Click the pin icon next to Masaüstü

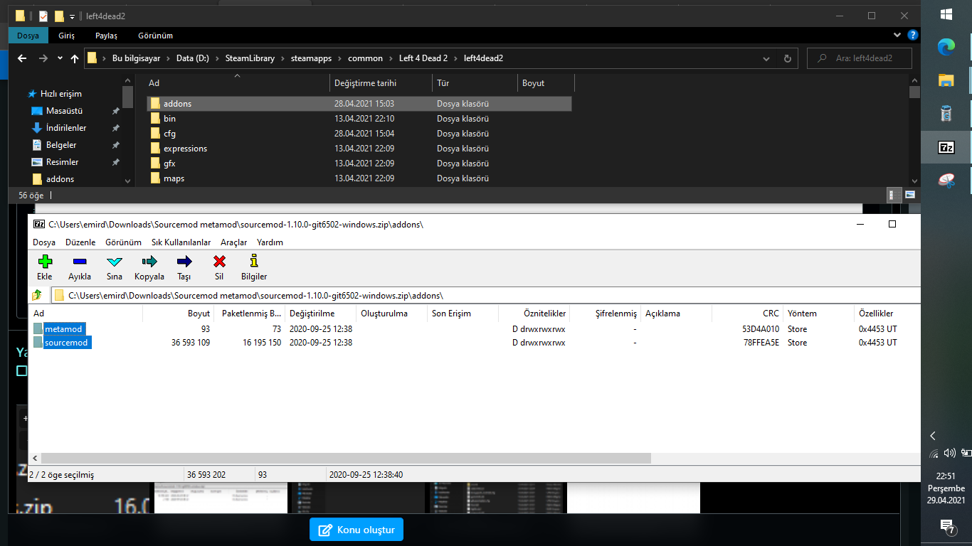[x=116, y=111]
